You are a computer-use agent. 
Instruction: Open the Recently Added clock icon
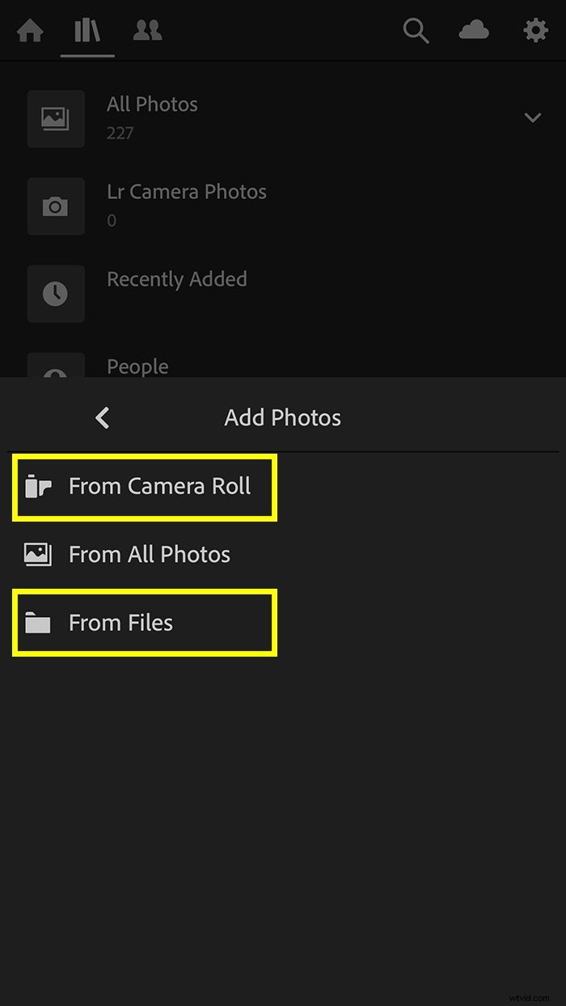pos(56,294)
